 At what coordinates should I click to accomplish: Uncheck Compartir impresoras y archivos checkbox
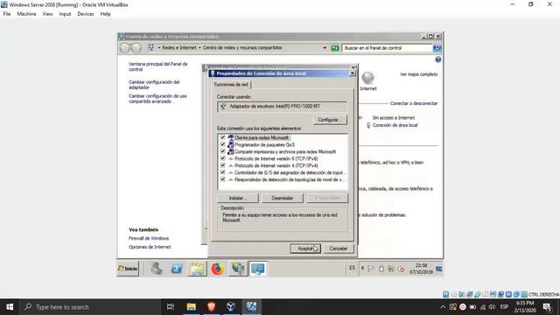pos(223,151)
